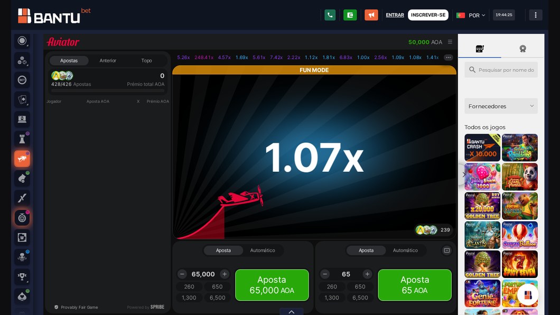Open the Genie Fortune game thumbnail
560x315 pixels.
482,293
